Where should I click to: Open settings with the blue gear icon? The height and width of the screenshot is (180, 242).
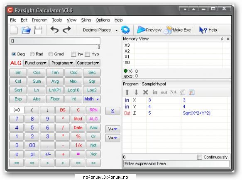coord(125,30)
